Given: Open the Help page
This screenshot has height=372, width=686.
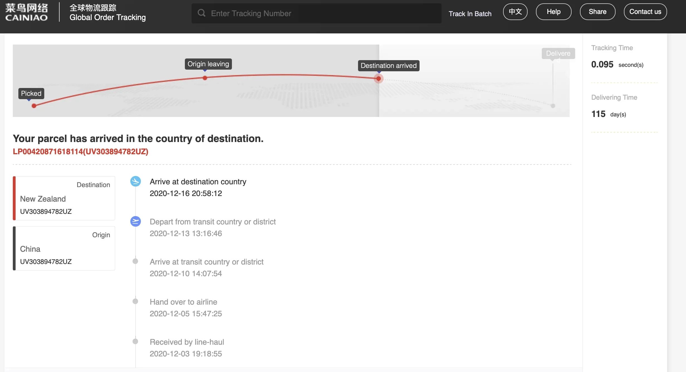Looking at the screenshot, I should (553, 12).
